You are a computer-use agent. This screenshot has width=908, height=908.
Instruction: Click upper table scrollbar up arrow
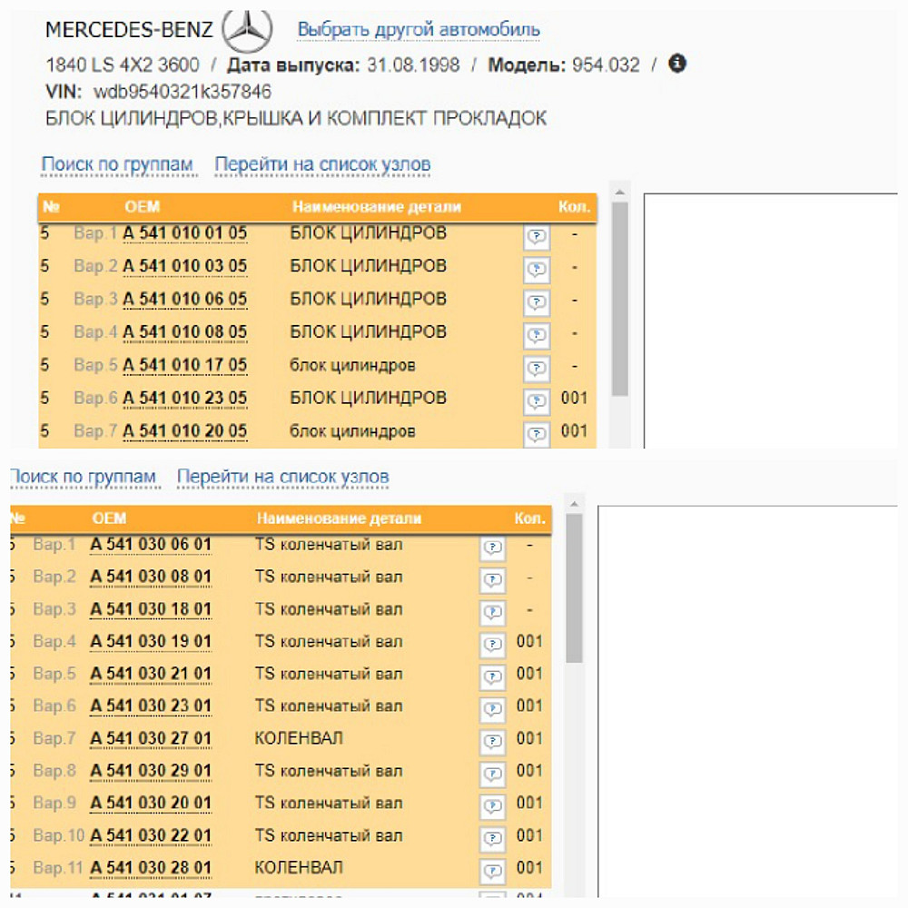[619, 192]
